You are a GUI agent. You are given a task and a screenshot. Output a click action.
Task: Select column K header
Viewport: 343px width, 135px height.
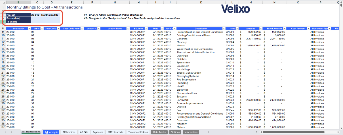[x=201, y=2]
